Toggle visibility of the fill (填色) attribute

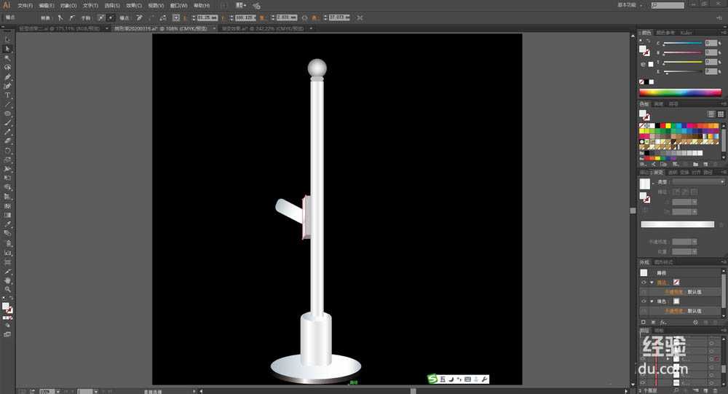644,301
